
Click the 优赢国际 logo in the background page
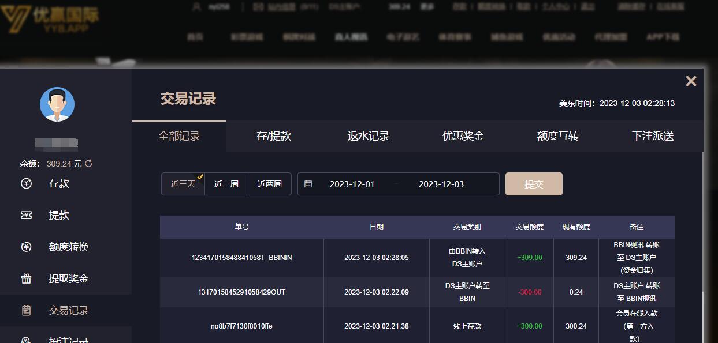(x=50, y=21)
